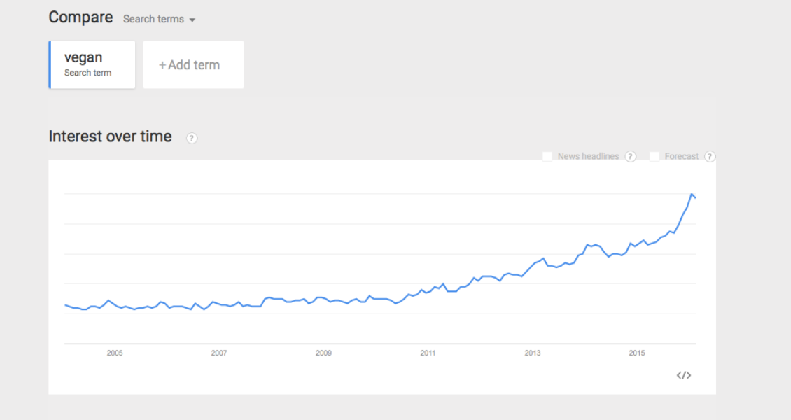Enable the News headlines checkbox

(x=547, y=156)
